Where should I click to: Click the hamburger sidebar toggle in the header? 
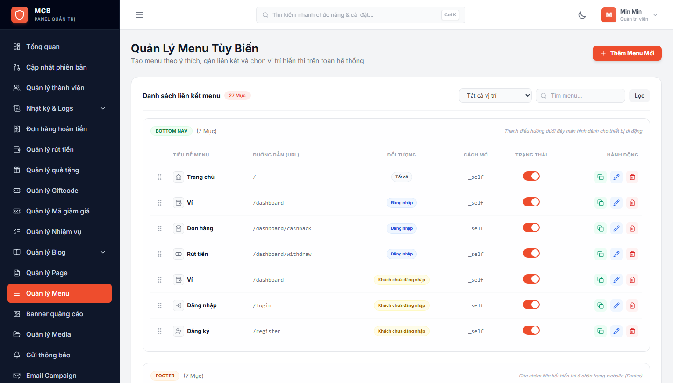pos(139,15)
